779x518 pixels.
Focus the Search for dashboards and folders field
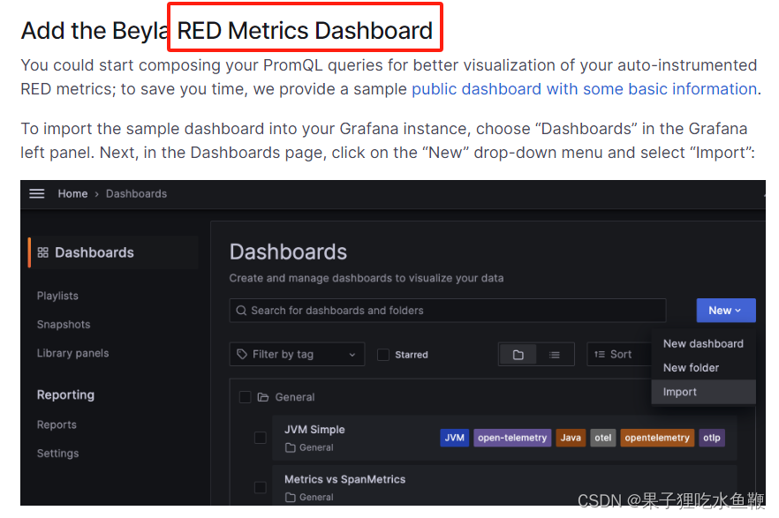(448, 311)
